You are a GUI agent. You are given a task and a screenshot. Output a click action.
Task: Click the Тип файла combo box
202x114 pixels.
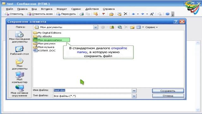click(x=95, y=96)
